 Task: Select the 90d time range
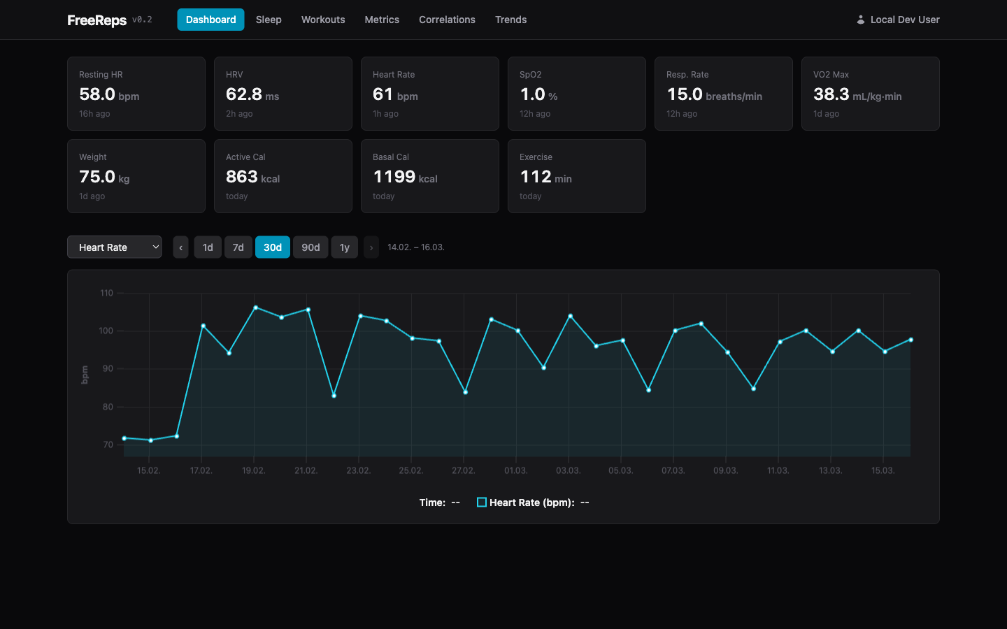click(310, 247)
